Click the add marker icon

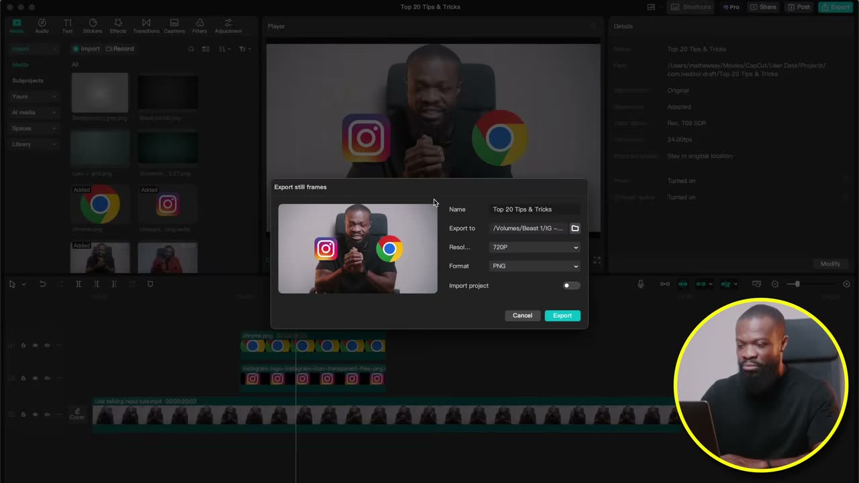coord(150,284)
